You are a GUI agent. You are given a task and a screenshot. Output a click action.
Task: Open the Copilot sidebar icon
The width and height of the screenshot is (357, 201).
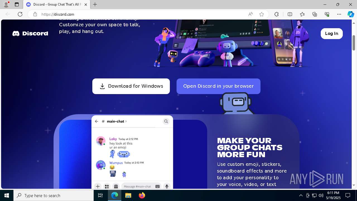coord(351,14)
